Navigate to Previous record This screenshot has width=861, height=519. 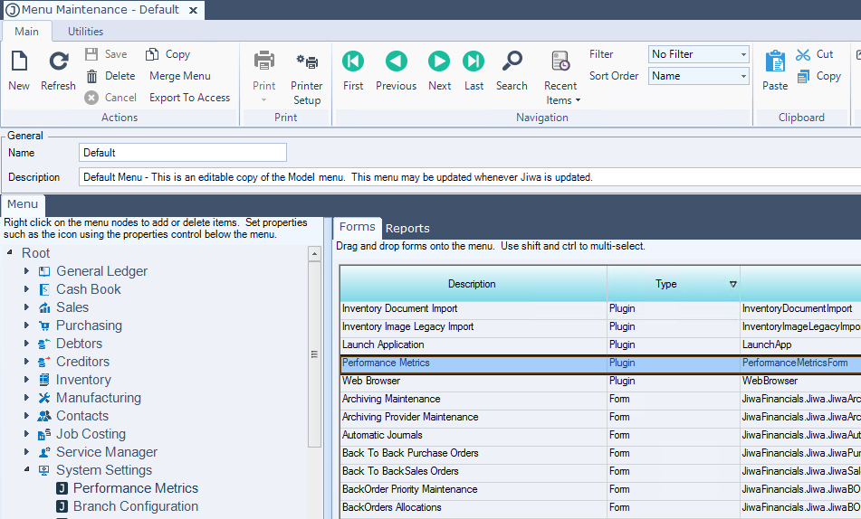pyautogui.click(x=396, y=61)
